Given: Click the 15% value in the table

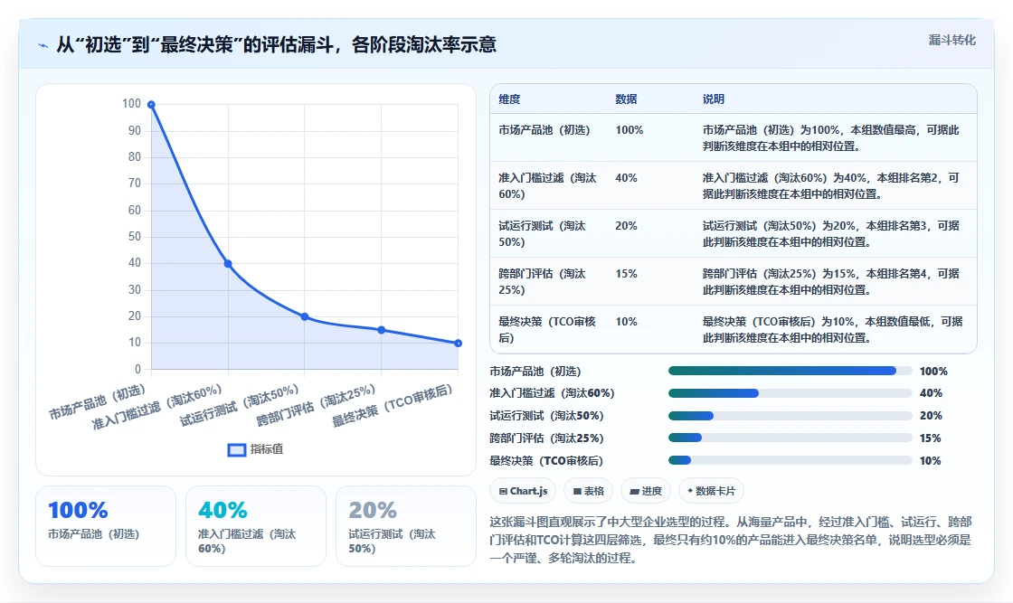Looking at the screenshot, I should (x=626, y=273).
